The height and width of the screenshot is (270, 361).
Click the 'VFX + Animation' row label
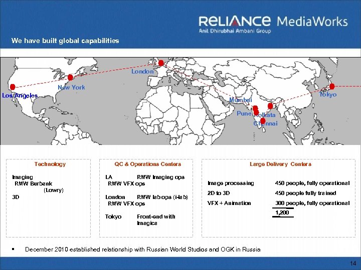(229, 203)
